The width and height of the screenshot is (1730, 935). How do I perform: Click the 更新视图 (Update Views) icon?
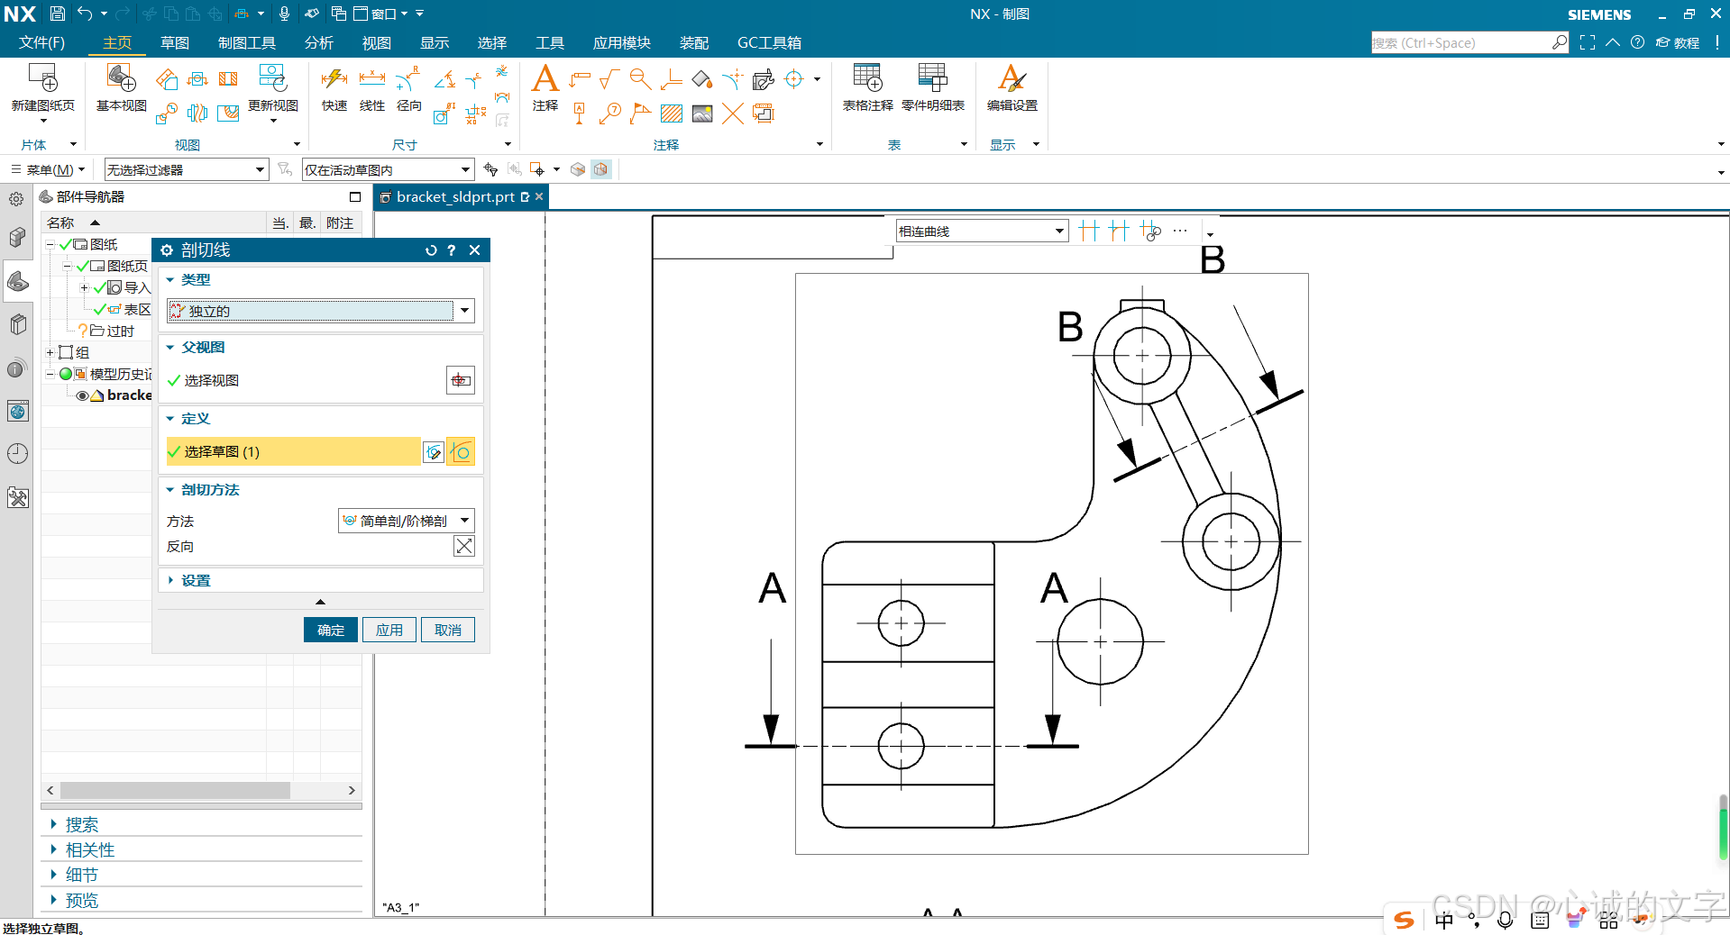tap(272, 78)
